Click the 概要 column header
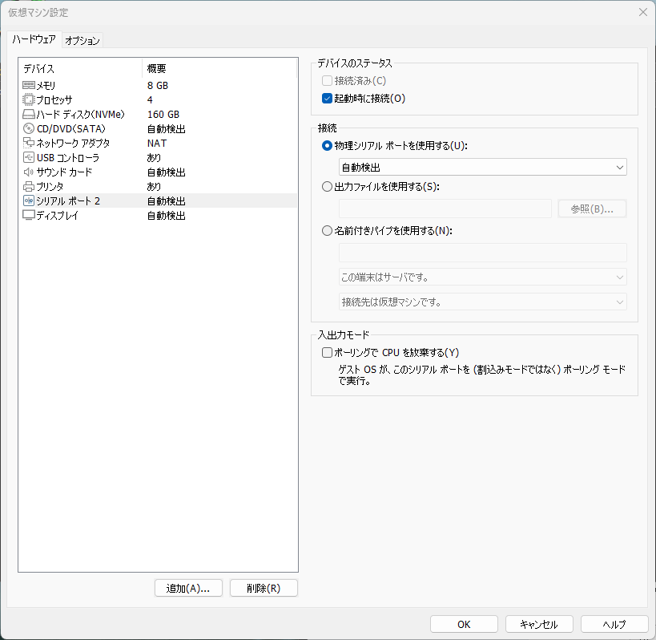The width and height of the screenshot is (656, 640). [219, 68]
